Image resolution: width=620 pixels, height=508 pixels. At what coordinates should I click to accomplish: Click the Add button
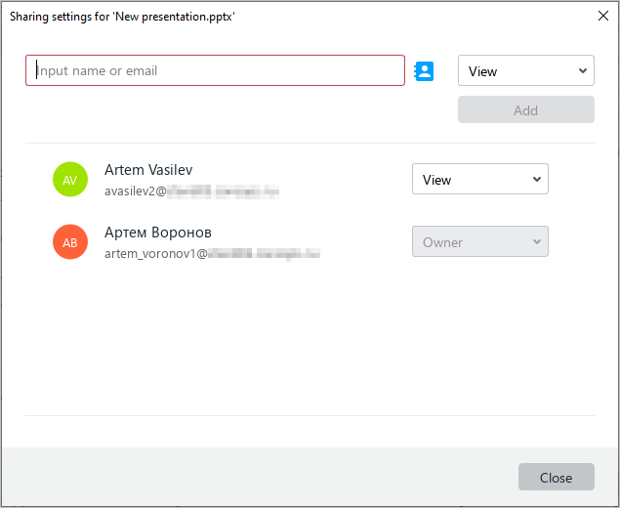(525, 109)
